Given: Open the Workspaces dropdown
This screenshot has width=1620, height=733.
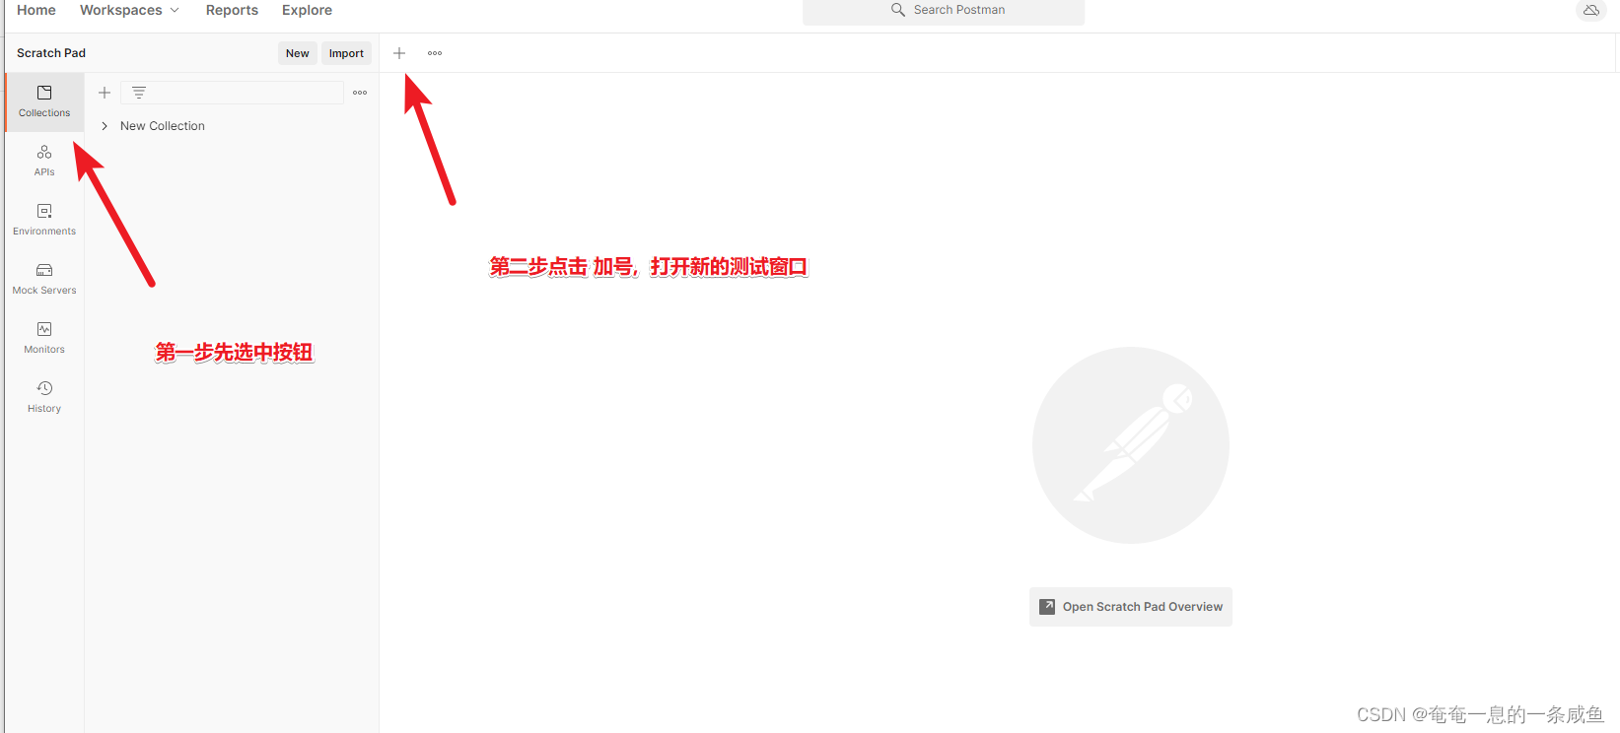Looking at the screenshot, I should pyautogui.click(x=130, y=10).
